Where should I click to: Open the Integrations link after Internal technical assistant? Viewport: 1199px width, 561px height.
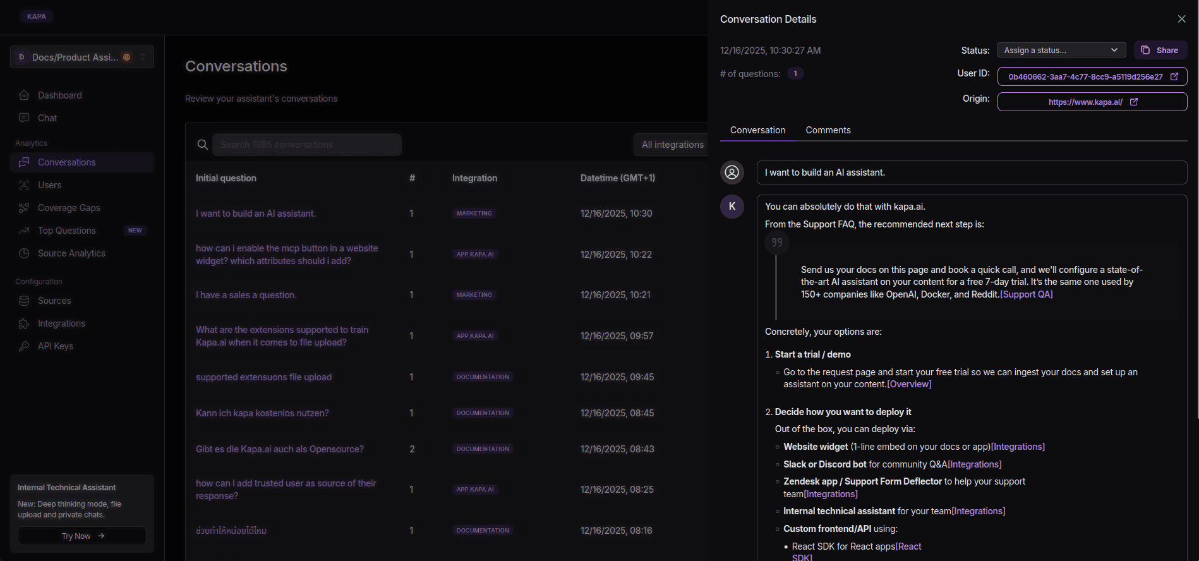(979, 511)
